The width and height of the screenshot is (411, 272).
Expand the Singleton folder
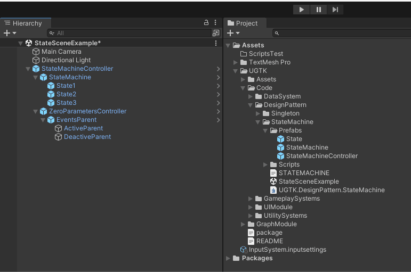click(x=258, y=113)
